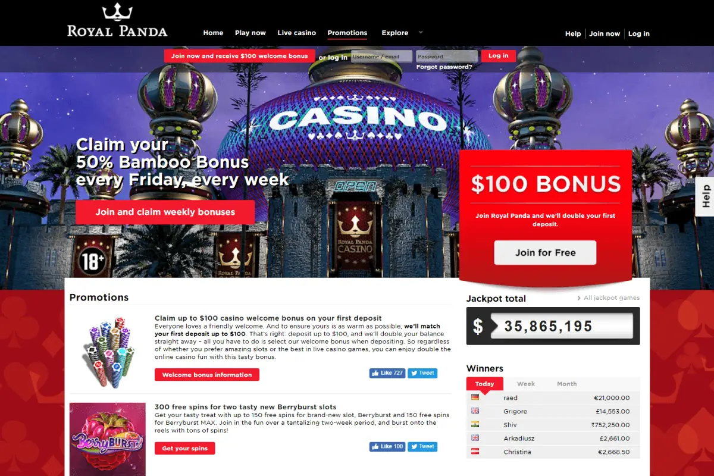Go to Live casino page
The image size is (714, 476).
click(x=297, y=33)
